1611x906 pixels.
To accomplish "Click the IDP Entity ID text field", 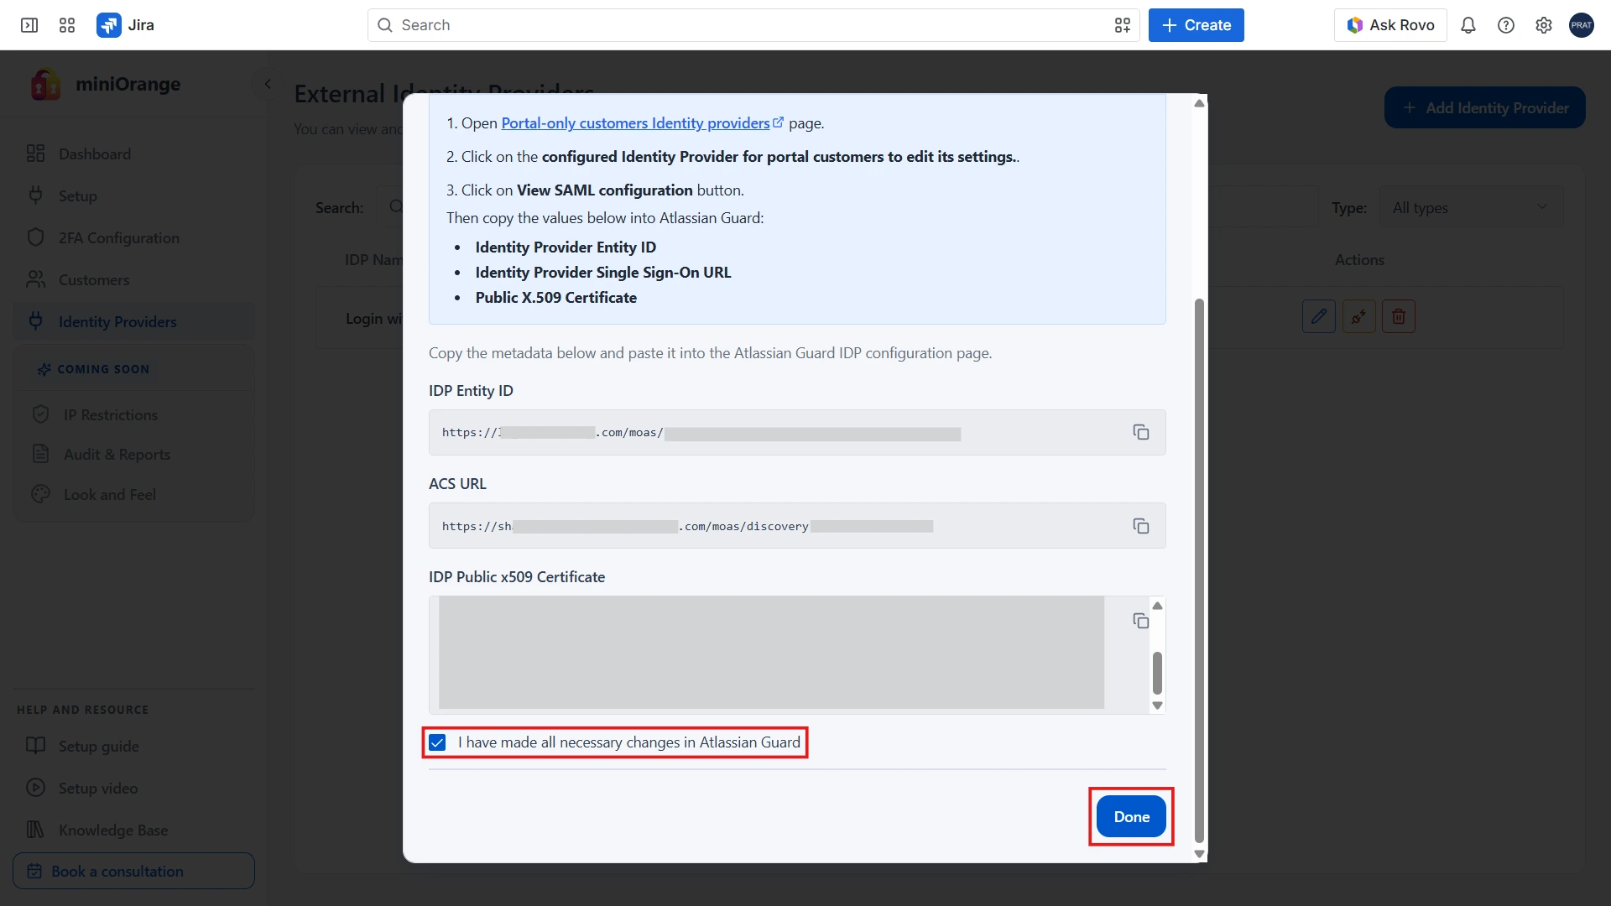I will (797, 432).
